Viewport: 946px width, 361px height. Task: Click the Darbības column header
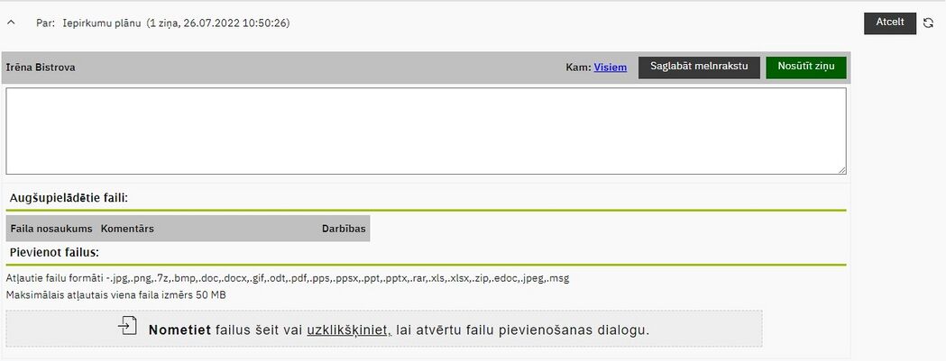344,229
